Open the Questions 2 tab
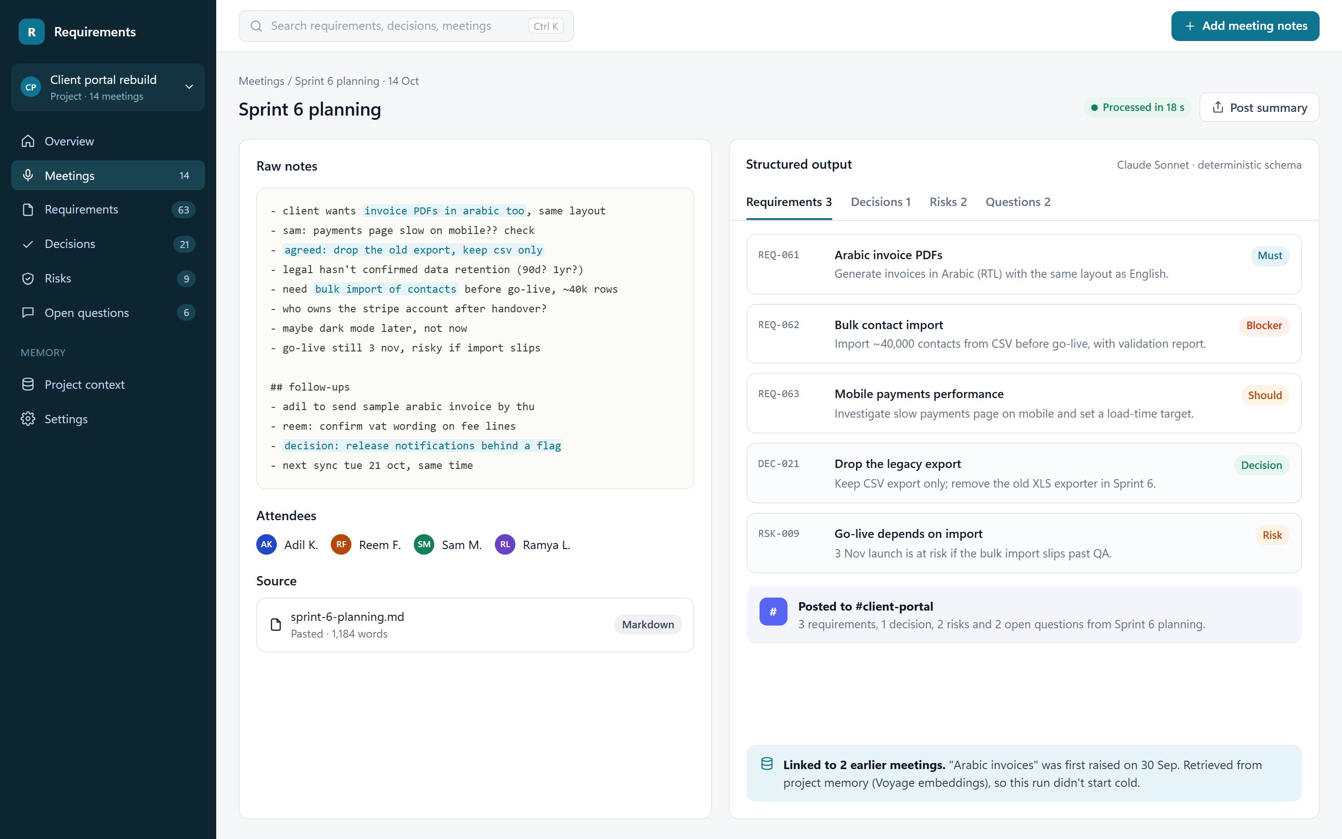Image resolution: width=1342 pixels, height=839 pixels. tap(1018, 202)
